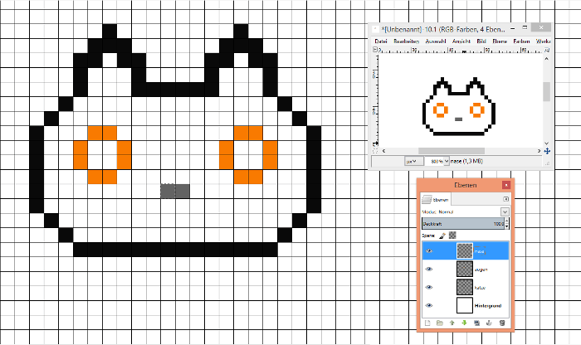Delete layer using the trash icon
The width and height of the screenshot is (581, 345).
(x=502, y=323)
